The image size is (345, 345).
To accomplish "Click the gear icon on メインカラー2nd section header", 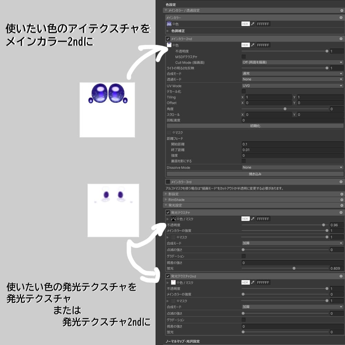I will point(341,39).
